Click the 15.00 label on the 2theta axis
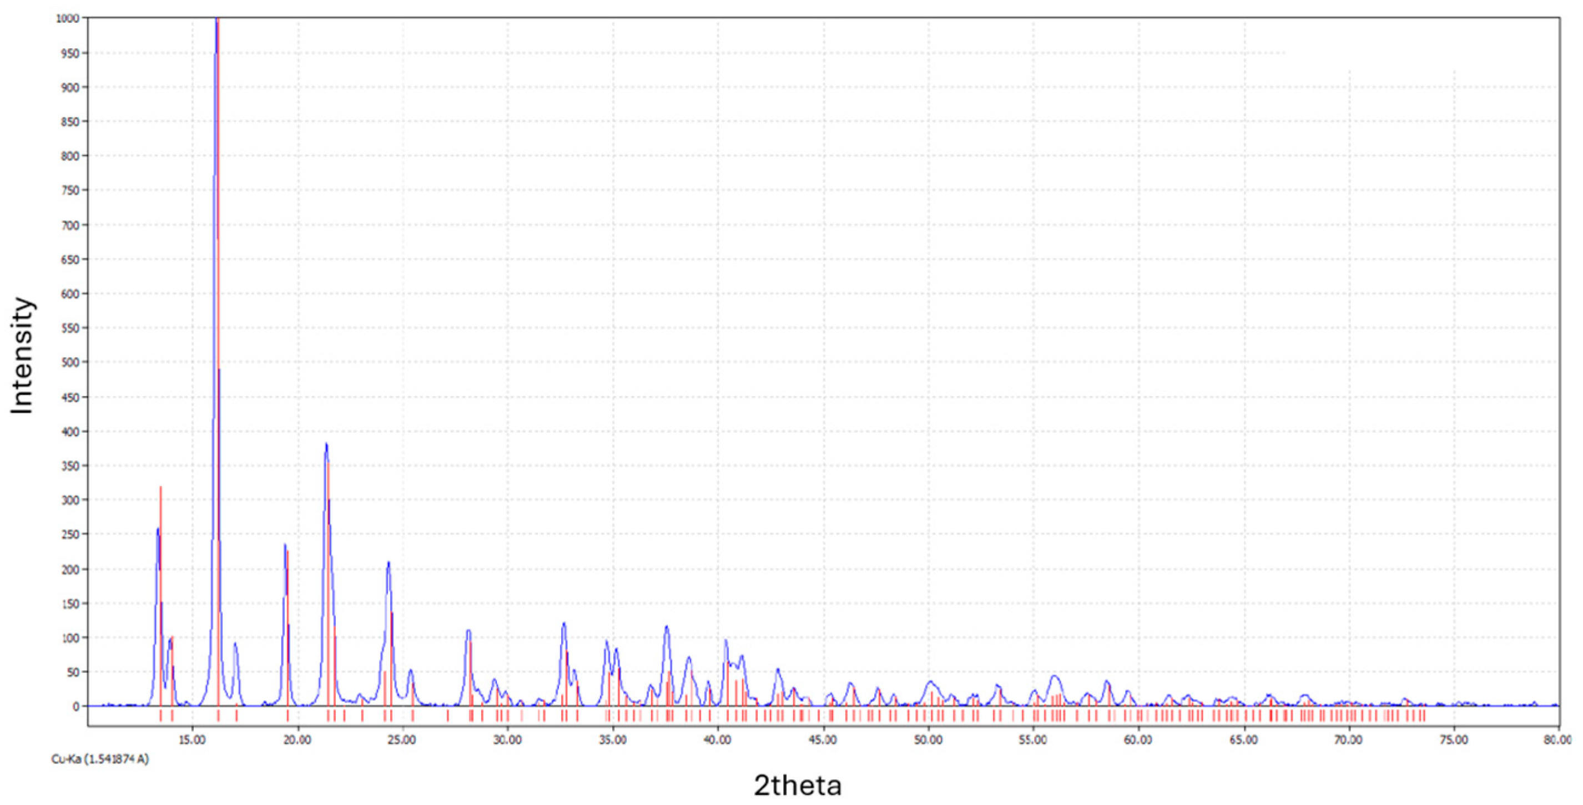Image resolution: width=1583 pixels, height=805 pixels. pyautogui.click(x=193, y=740)
